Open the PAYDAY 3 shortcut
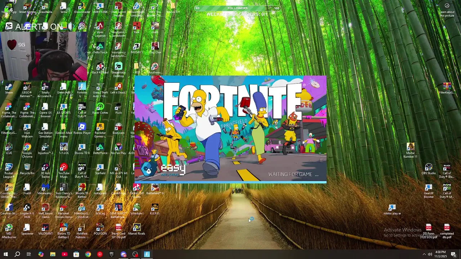Image resolution: width=461 pixels, height=259 pixels. coord(136,49)
